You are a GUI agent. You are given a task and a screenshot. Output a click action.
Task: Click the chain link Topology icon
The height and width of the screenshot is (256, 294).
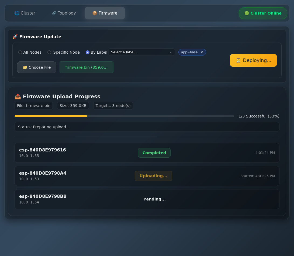[x=54, y=13]
